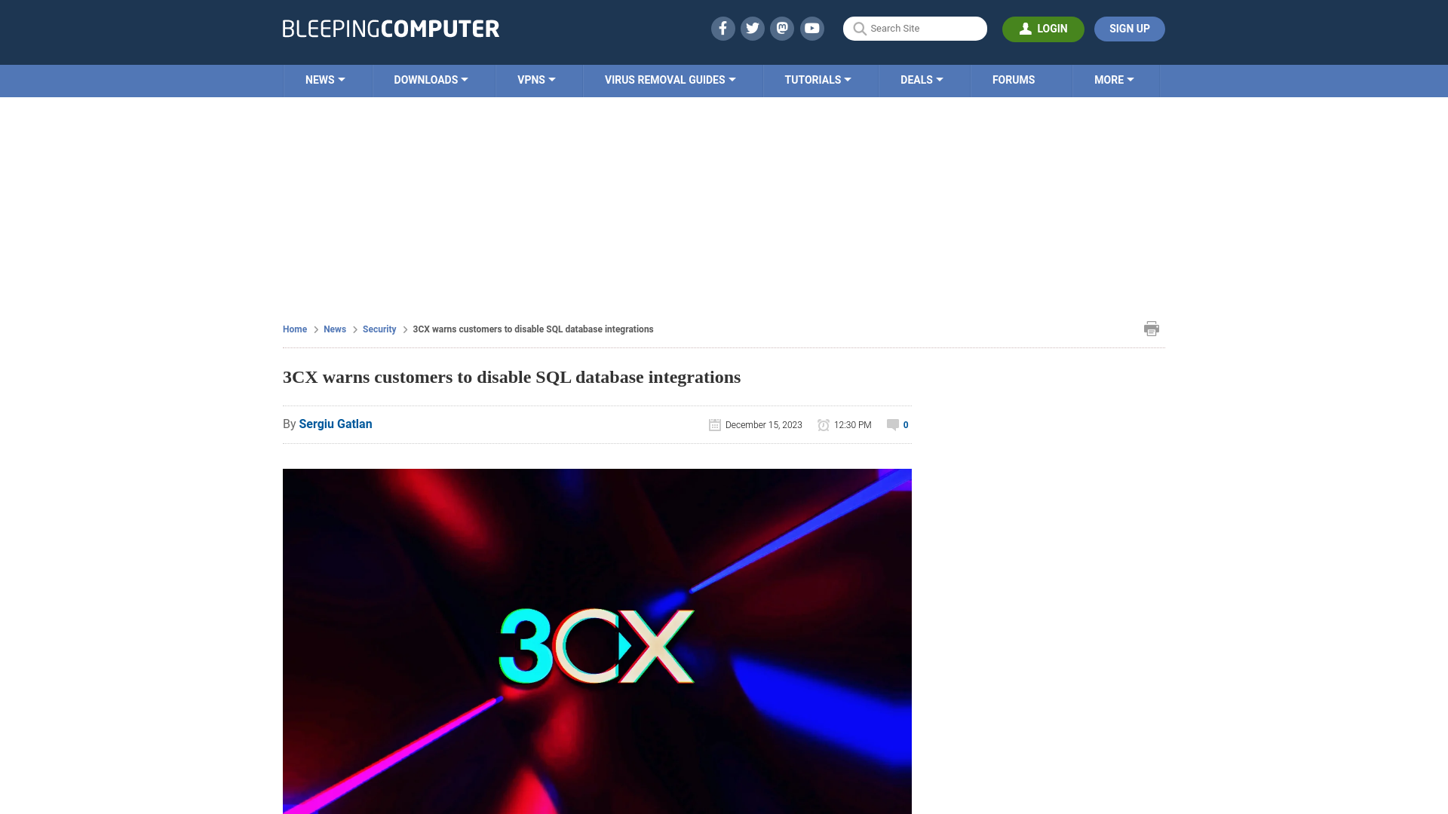
Task: Click the Search magnifier icon
Action: click(859, 29)
